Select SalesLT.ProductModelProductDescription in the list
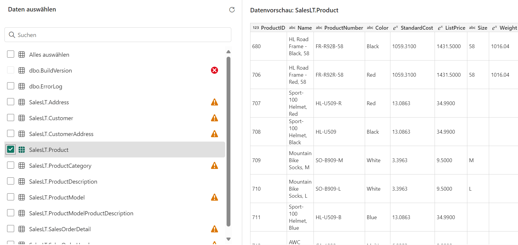Viewport: 518px width, 245px height. tap(81, 213)
